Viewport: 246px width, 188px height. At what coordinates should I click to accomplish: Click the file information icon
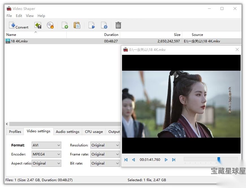click(104, 25)
